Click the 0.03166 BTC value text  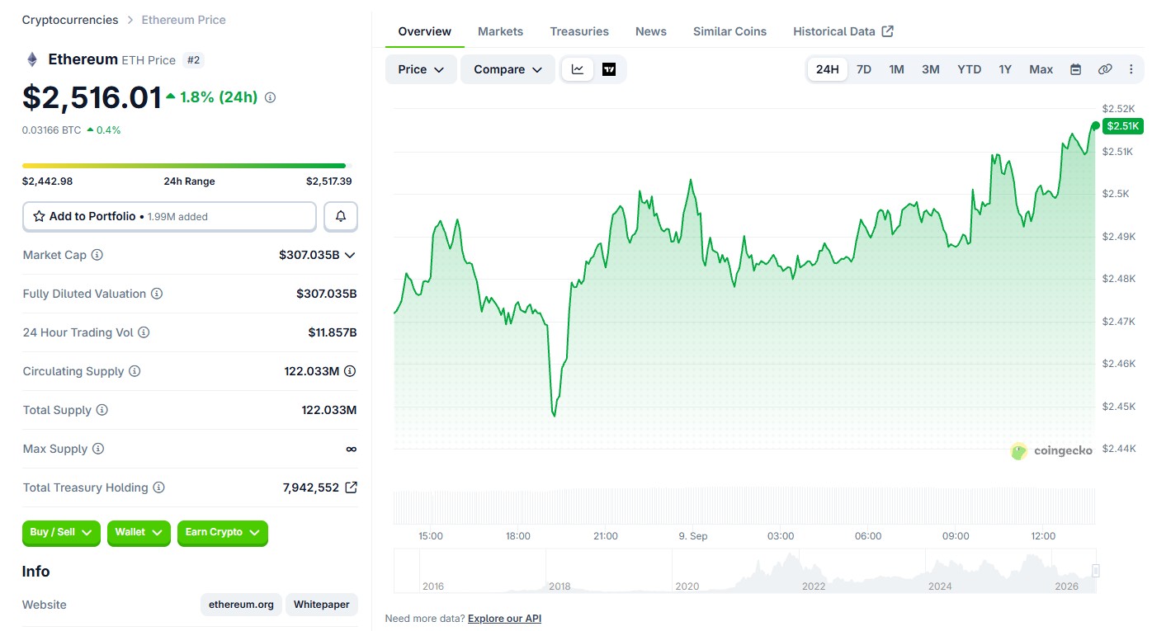pyautogui.click(x=52, y=130)
